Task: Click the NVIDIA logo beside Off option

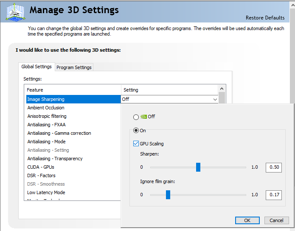Action: pos(143,117)
